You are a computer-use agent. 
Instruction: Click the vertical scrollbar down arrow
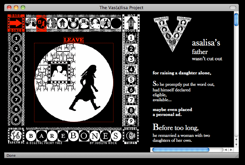click(x=236, y=144)
